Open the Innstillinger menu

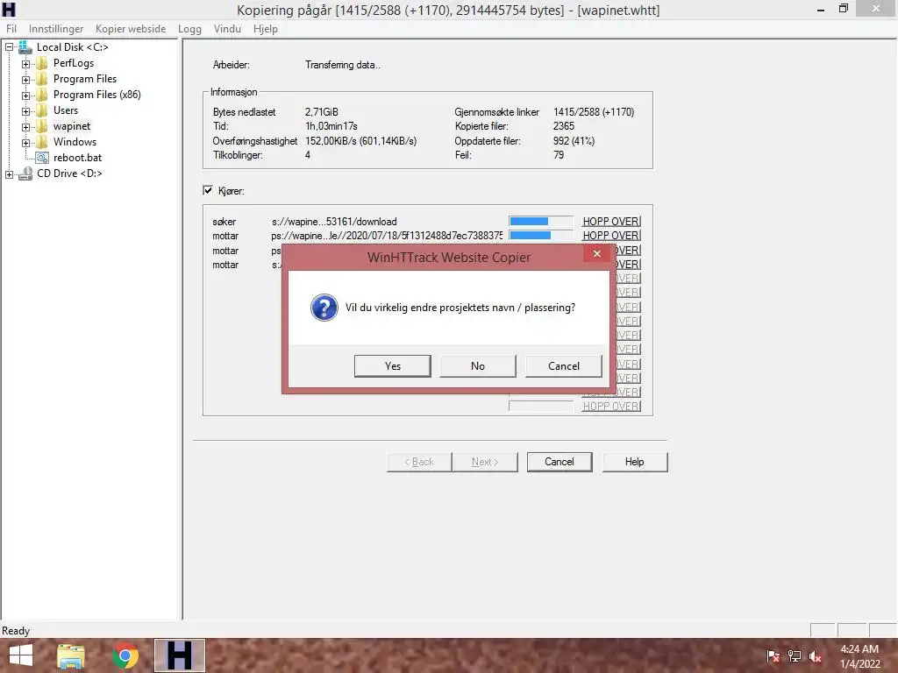click(56, 29)
